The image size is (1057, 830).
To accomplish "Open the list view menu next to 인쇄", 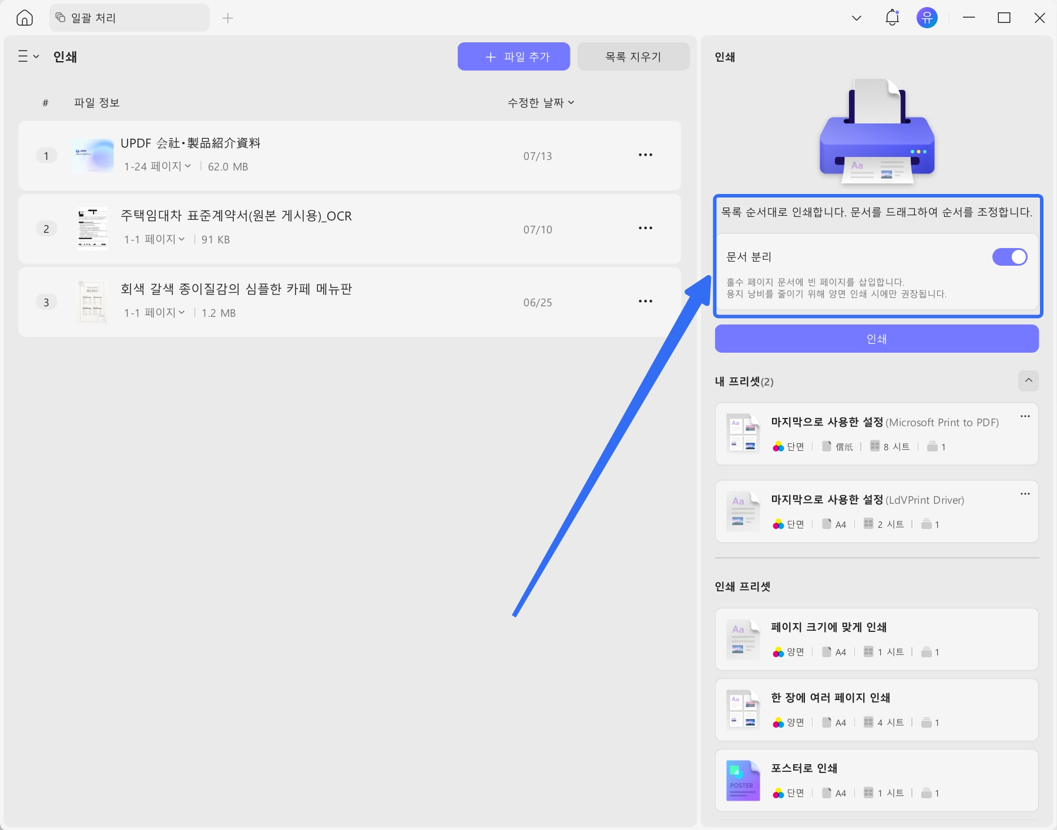I will [28, 56].
